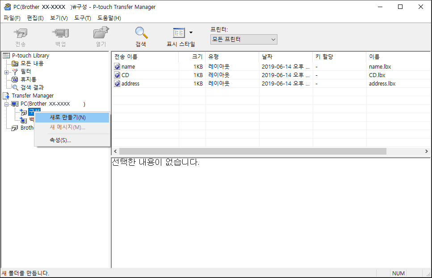Click the Backup (백업) toolbar icon
This screenshot has height=278, width=432.
coord(61,33)
